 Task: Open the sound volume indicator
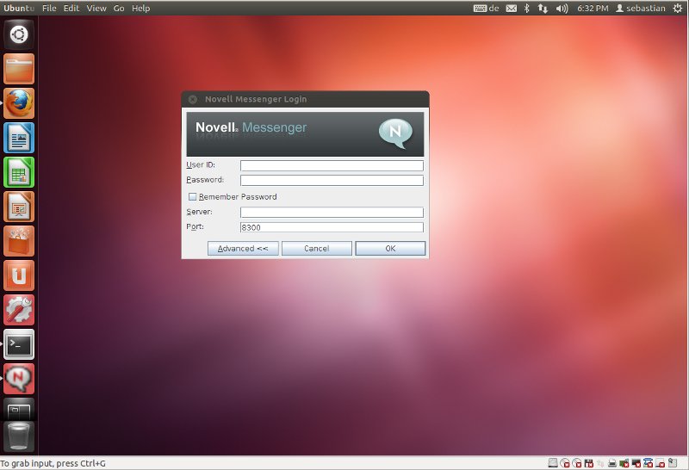click(x=562, y=9)
